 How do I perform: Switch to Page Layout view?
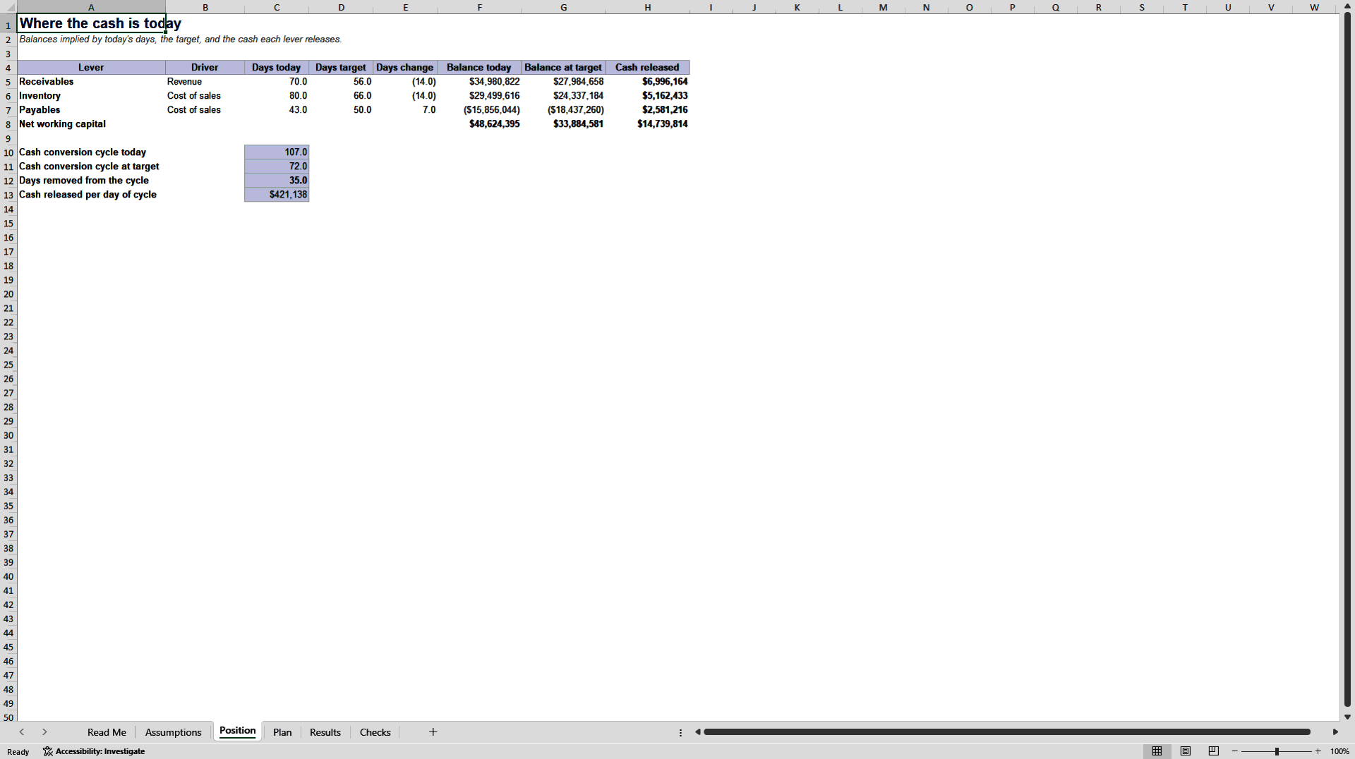coord(1186,751)
